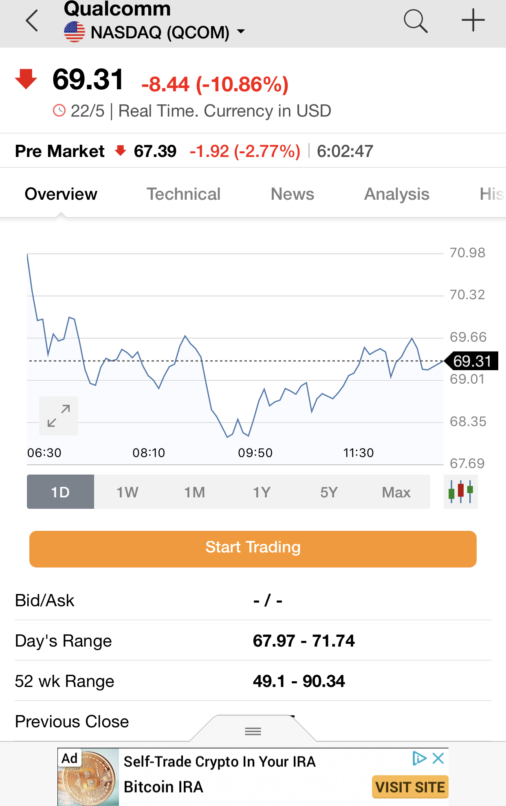Switch to the Technical tab
The width and height of the screenshot is (506, 806).
tap(183, 194)
